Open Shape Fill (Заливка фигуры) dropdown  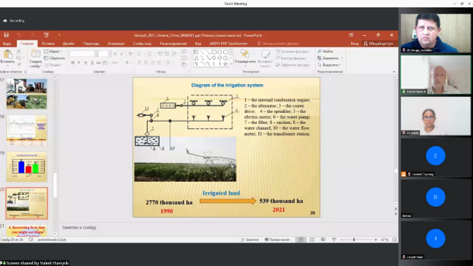[x=293, y=52]
